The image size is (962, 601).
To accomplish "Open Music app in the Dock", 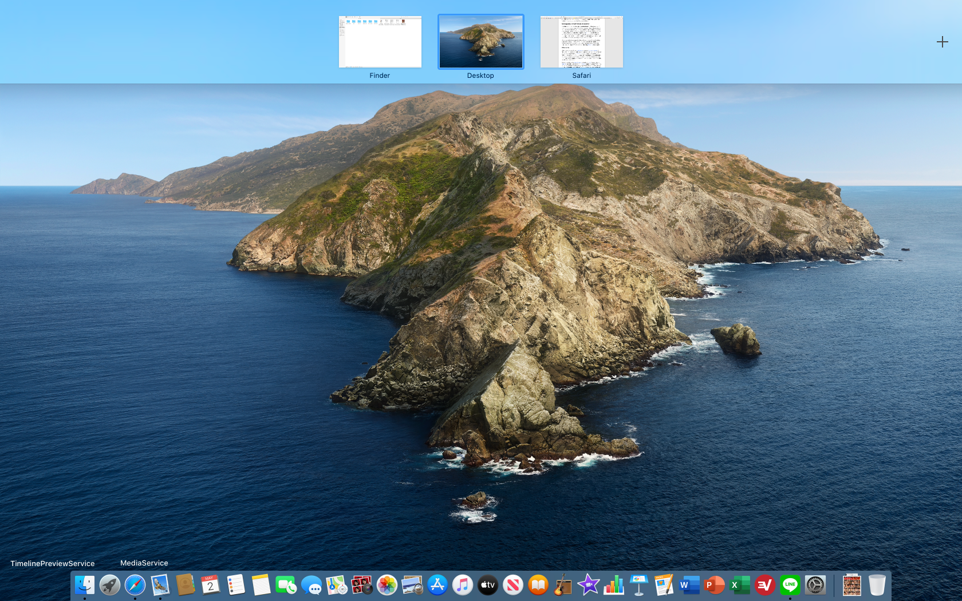I will tap(463, 585).
